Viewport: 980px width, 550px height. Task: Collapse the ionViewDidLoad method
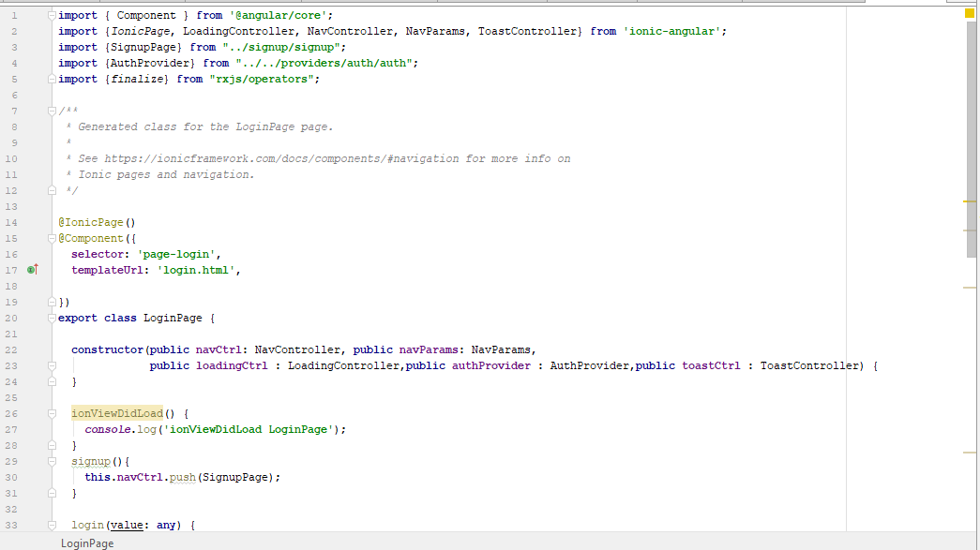[x=53, y=412]
